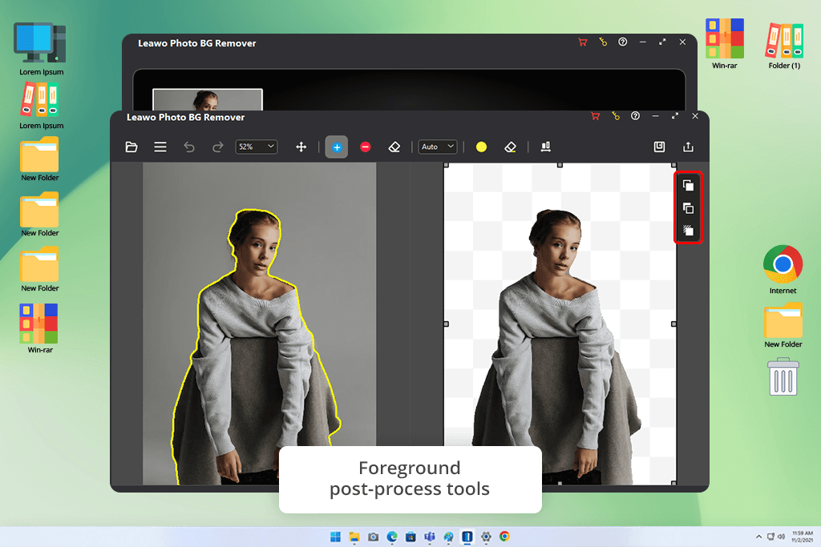Open help in the back Leawo window

tap(622, 42)
